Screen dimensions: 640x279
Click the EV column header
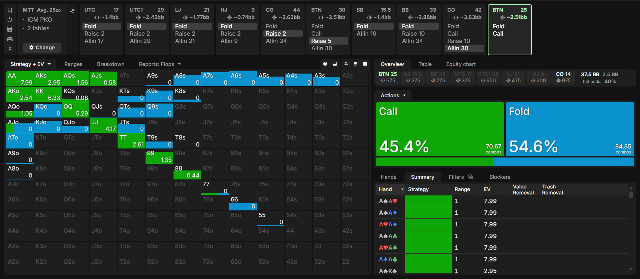click(x=487, y=189)
